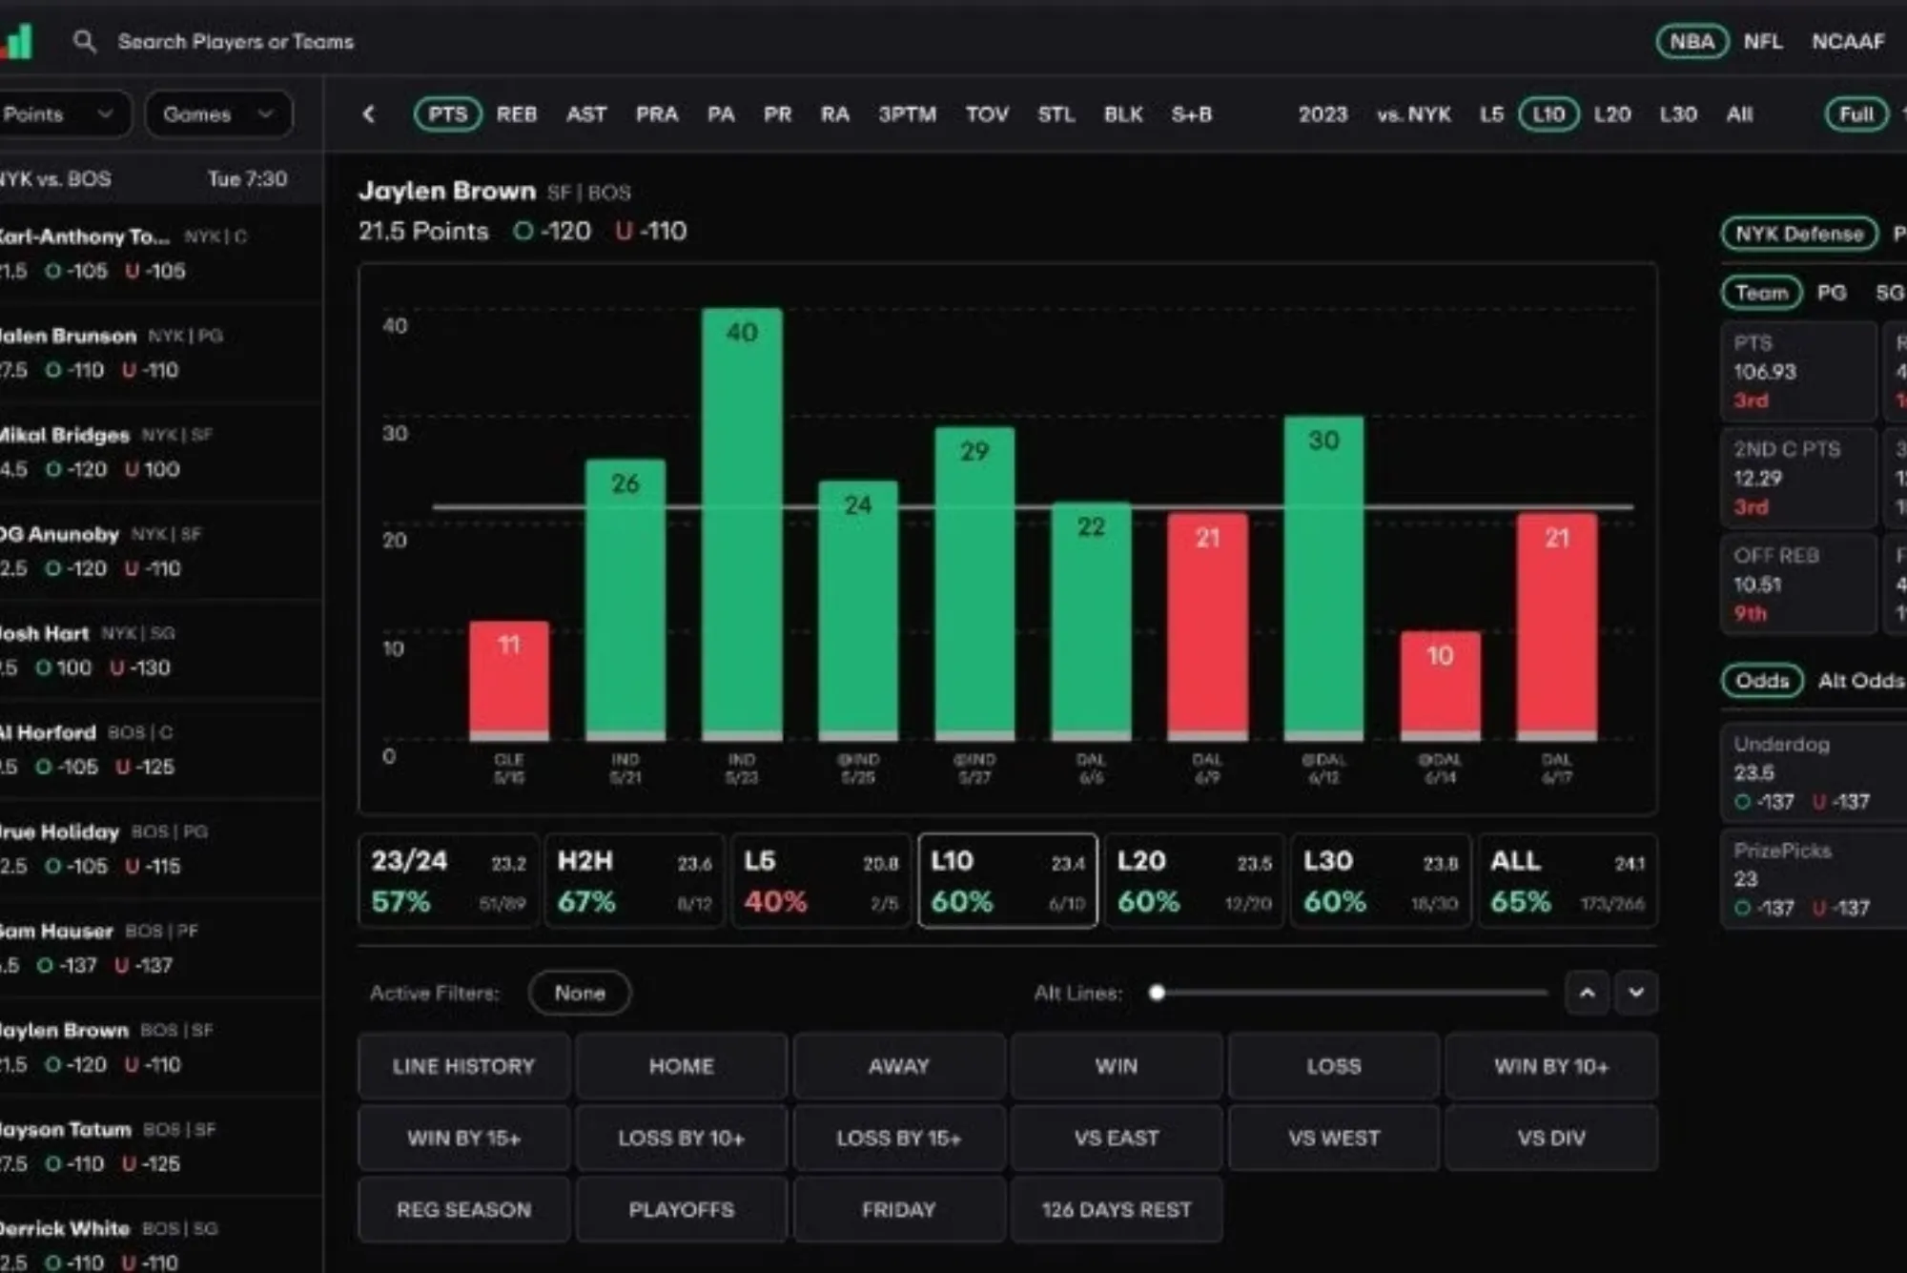The image size is (1907, 1273).
Task: Click the alt lines down arrow
Action: [1636, 993]
